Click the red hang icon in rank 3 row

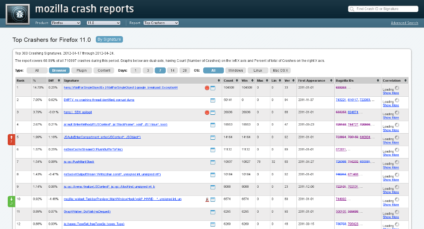pos(207,113)
